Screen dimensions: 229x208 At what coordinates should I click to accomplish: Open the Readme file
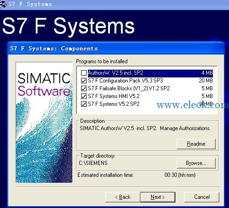(196, 144)
